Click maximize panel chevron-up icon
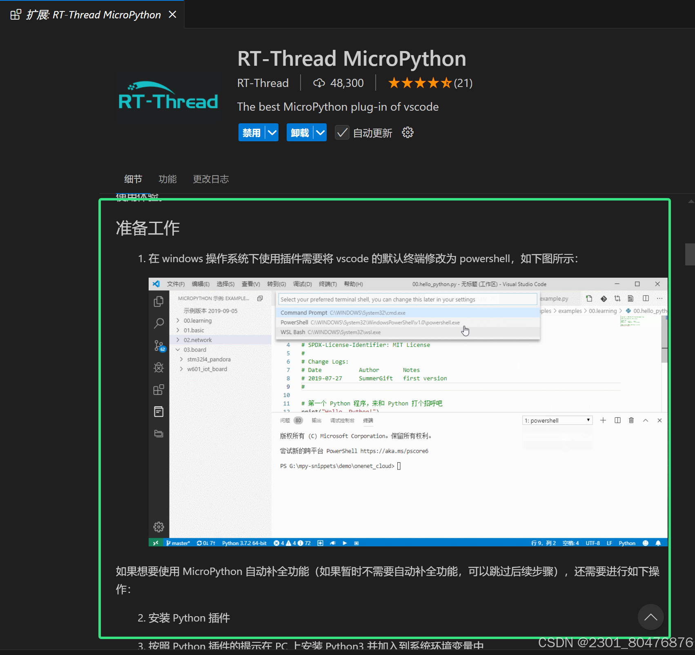 coord(646,420)
